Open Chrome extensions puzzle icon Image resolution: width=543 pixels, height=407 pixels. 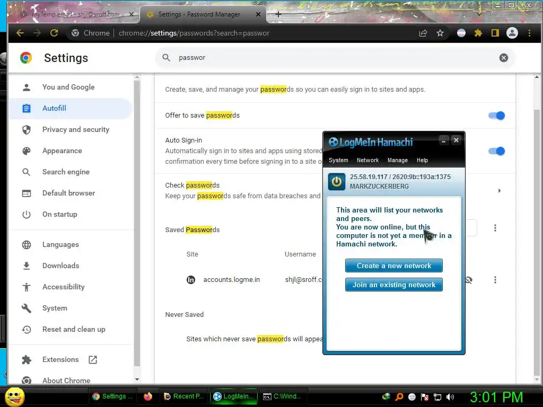coord(478,33)
